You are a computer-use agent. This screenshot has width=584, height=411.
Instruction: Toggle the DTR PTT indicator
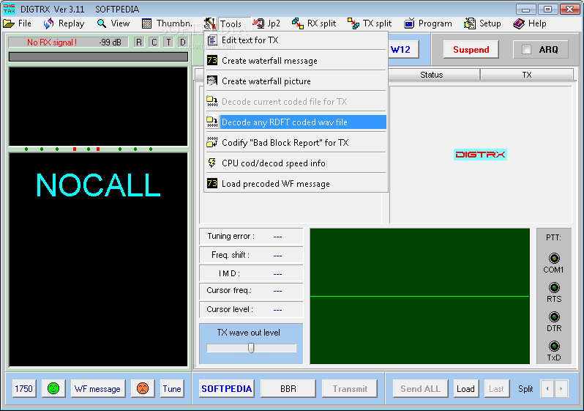click(554, 316)
